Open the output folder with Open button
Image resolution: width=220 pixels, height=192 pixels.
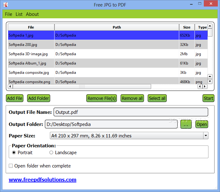(202, 124)
